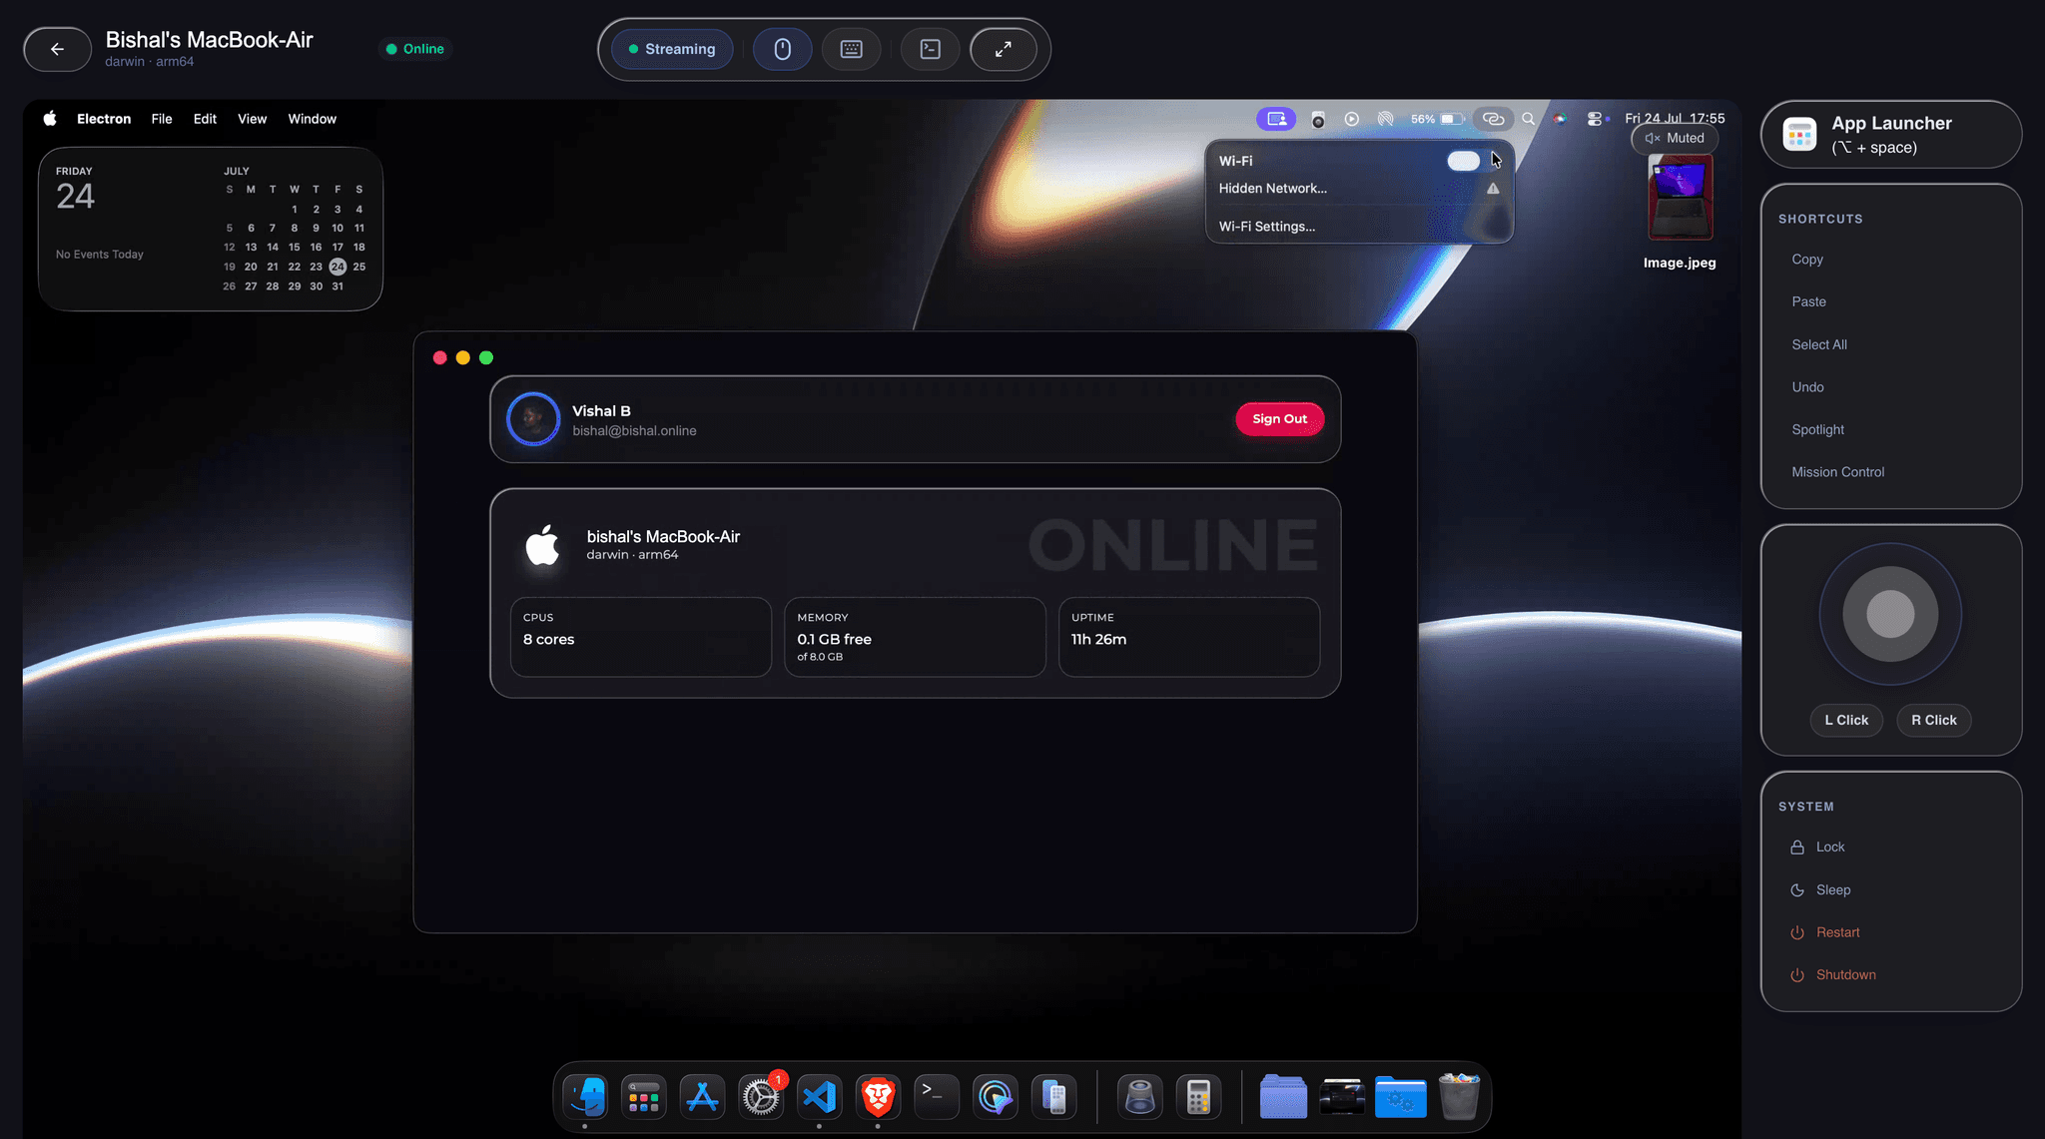Open the glass cylinder app in the dock
Image resolution: width=2045 pixels, height=1139 pixels.
point(1139,1097)
